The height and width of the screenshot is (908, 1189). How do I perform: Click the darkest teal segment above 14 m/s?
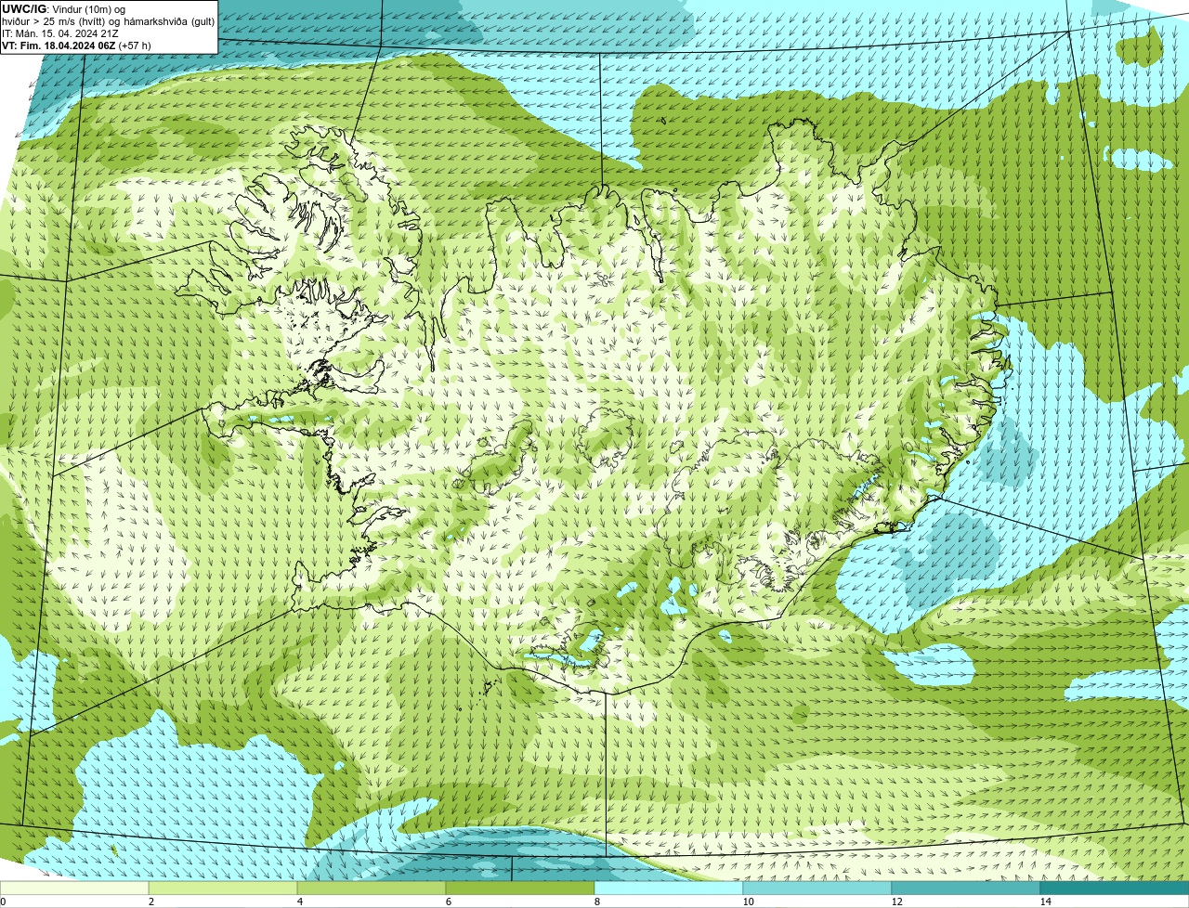click(x=1115, y=889)
